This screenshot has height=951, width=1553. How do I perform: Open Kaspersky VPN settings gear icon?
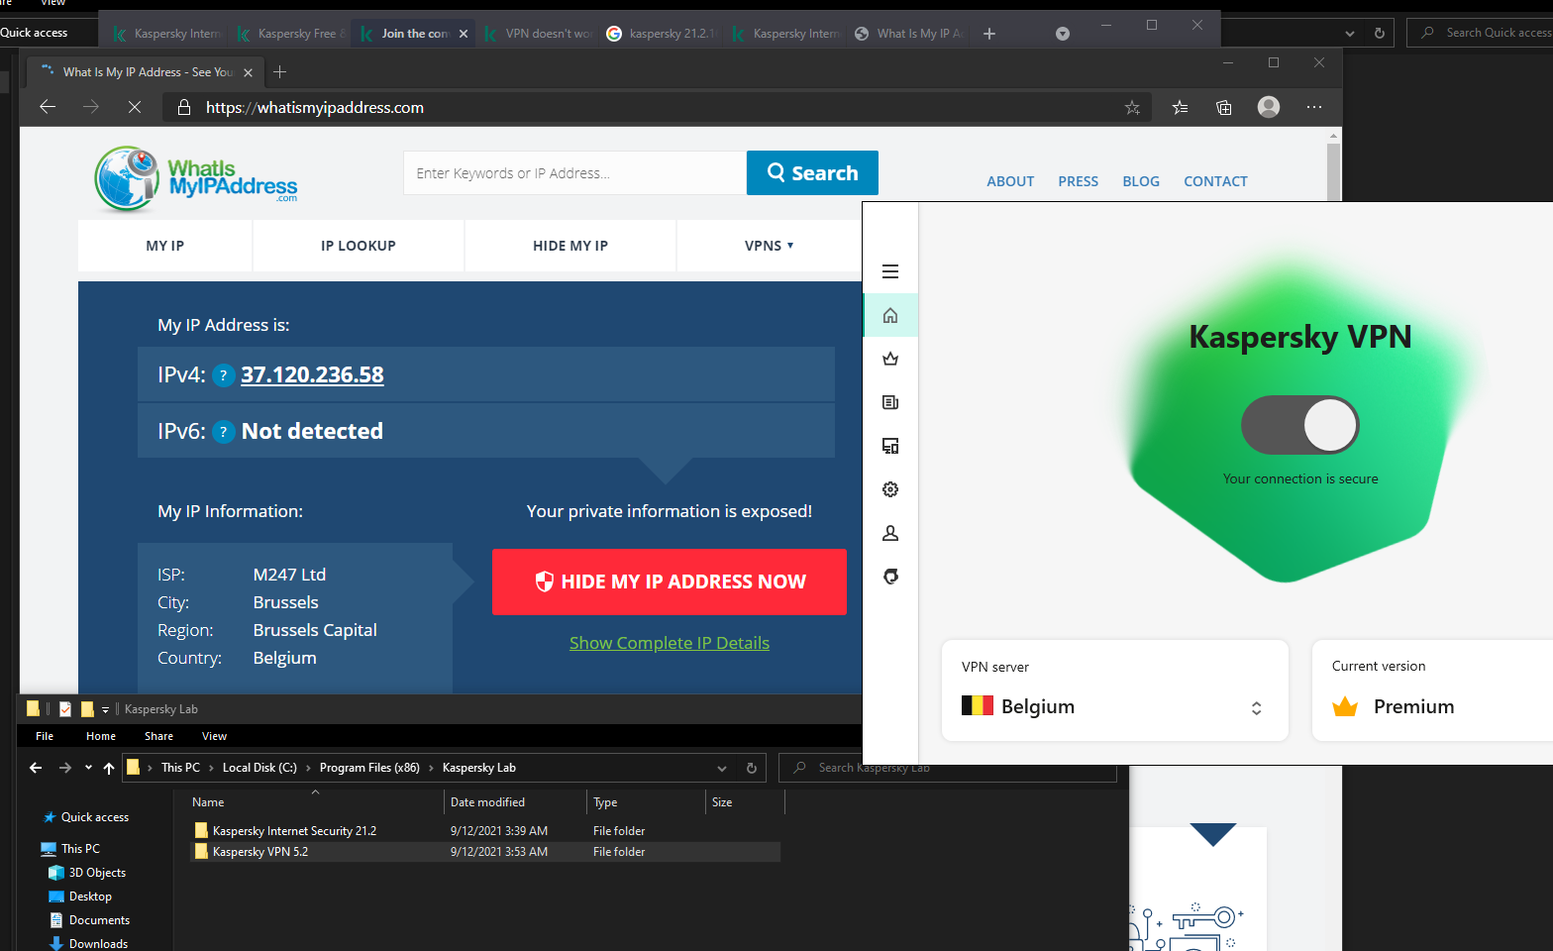[890, 489]
